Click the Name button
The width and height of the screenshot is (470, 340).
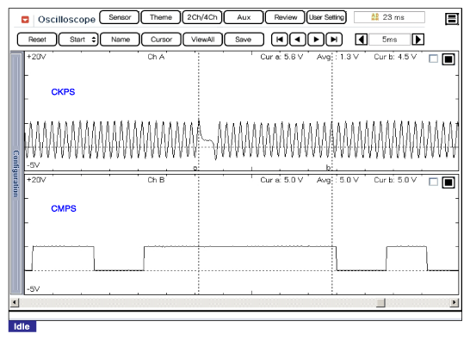(x=121, y=40)
